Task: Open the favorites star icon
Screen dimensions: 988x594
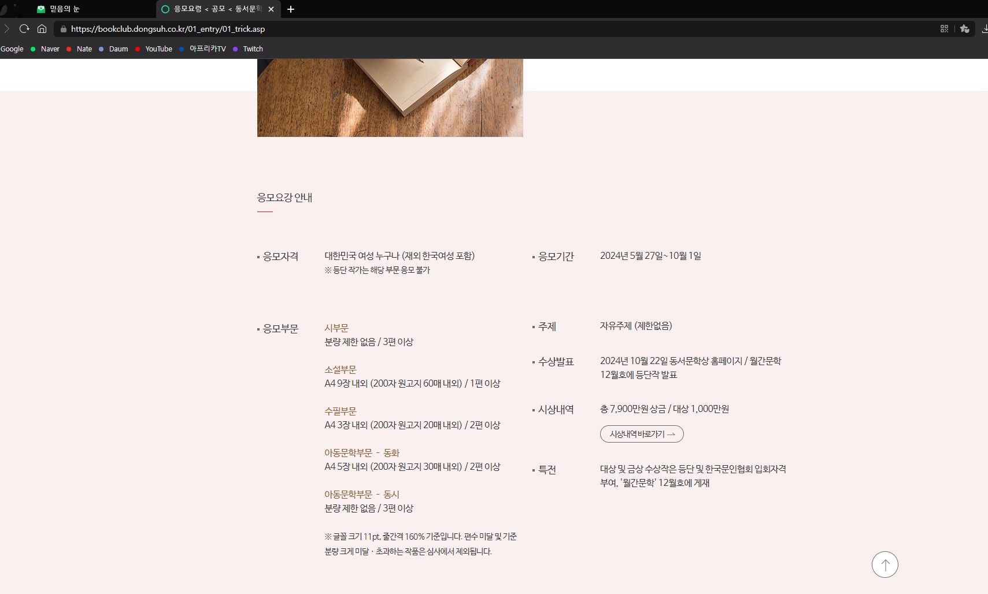Action: pyautogui.click(x=964, y=28)
